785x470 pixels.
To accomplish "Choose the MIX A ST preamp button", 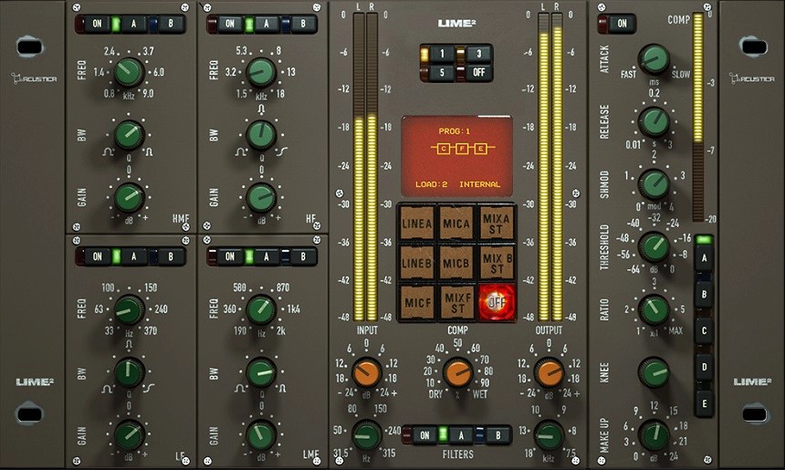I will 497,224.
